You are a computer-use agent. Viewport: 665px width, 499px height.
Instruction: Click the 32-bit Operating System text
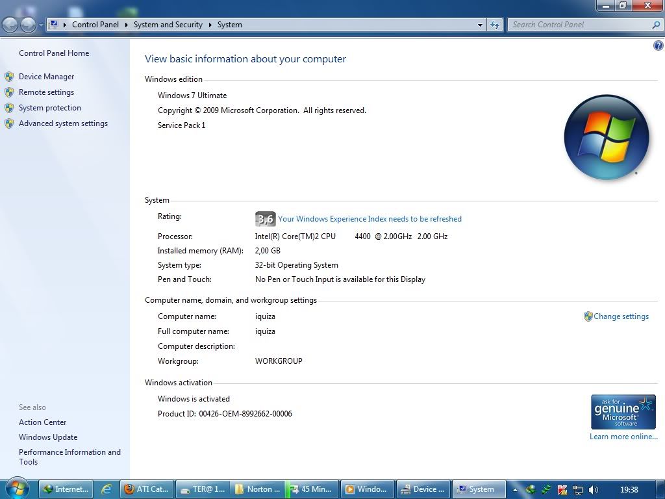pos(296,265)
